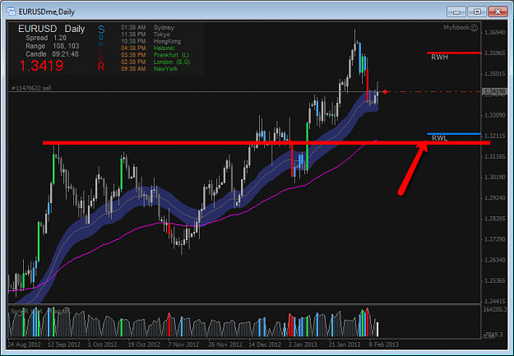The width and height of the screenshot is (514, 356).
Task: Click the 1.24415 price axis label
Action: (x=494, y=301)
